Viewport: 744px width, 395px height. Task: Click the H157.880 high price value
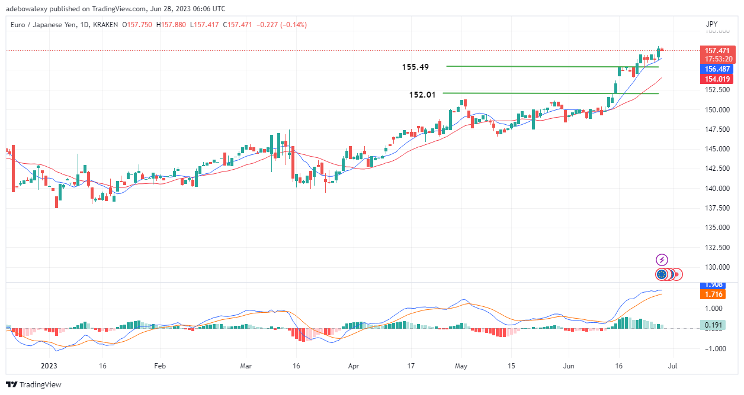[172, 25]
